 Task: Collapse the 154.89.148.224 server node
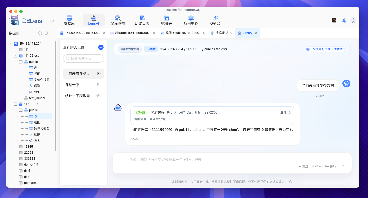click(11, 44)
